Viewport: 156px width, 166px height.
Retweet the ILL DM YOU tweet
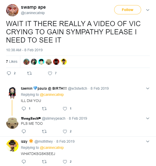tap(44, 109)
